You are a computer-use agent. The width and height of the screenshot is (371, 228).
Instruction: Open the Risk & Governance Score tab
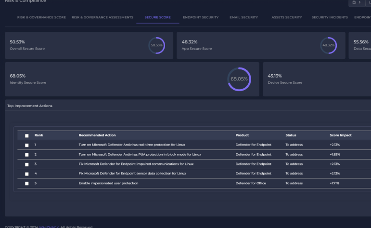tap(41, 17)
